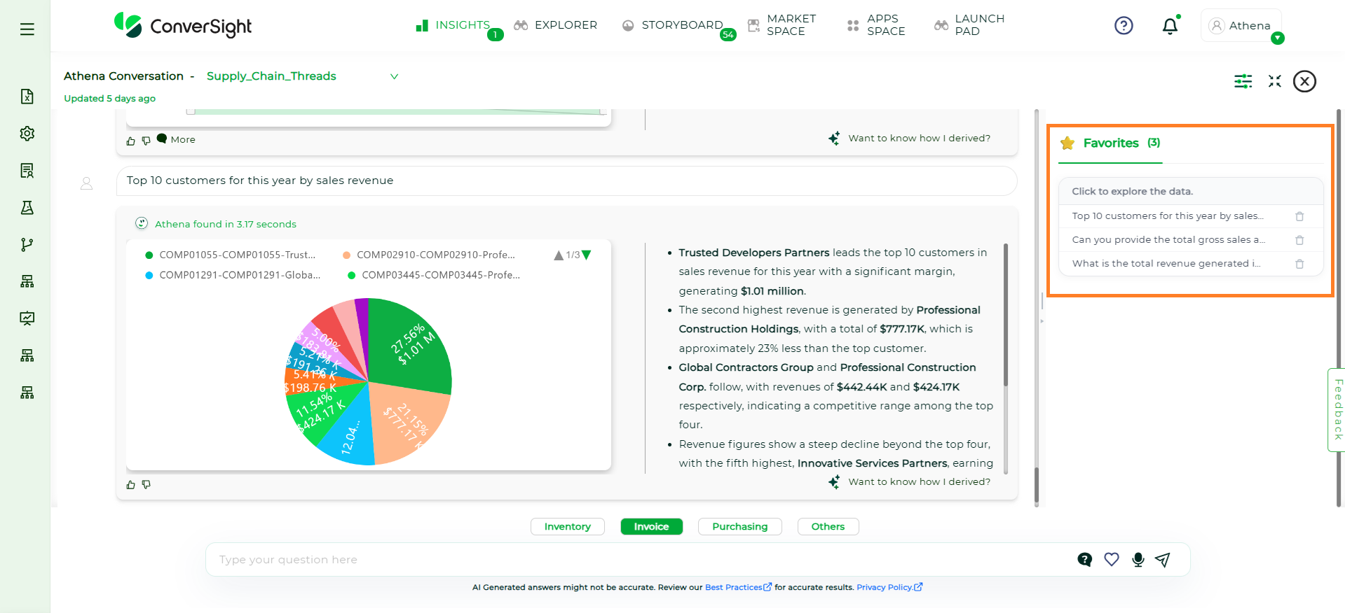Select the Others category

pyautogui.click(x=828, y=527)
